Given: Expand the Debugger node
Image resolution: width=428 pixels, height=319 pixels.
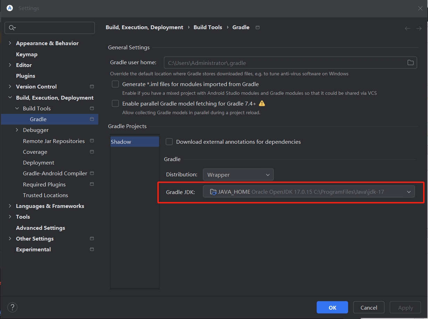Looking at the screenshot, I should pyautogui.click(x=17, y=130).
